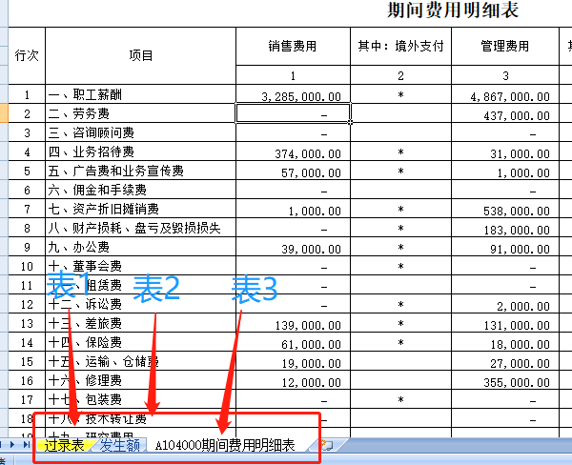The width and height of the screenshot is (572, 465).
Task: Click the 期间费用明细表 title
Action: point(453,10)
